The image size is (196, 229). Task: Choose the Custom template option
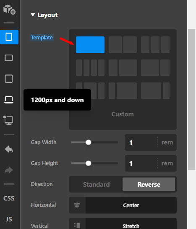pos(123,114)
